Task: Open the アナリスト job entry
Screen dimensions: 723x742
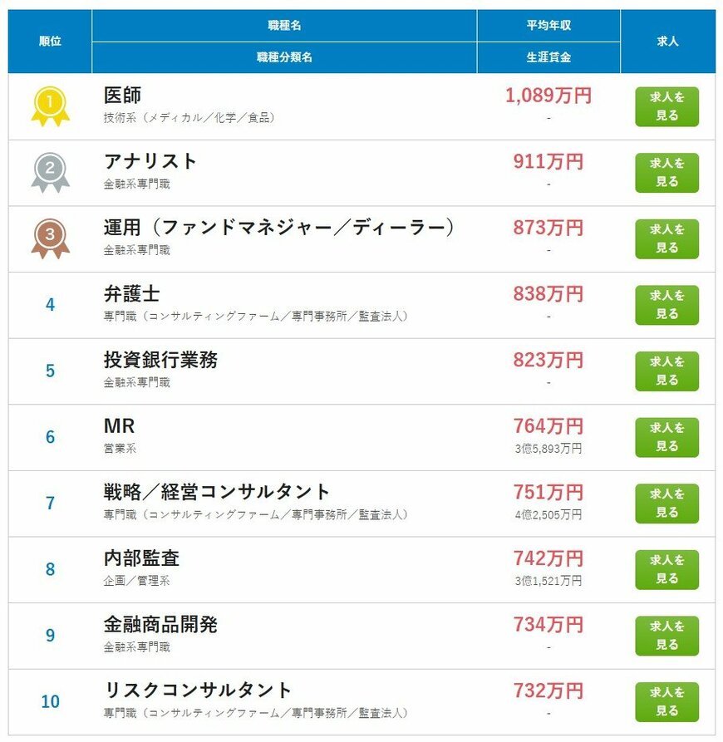Action: (x=148, y=161)
